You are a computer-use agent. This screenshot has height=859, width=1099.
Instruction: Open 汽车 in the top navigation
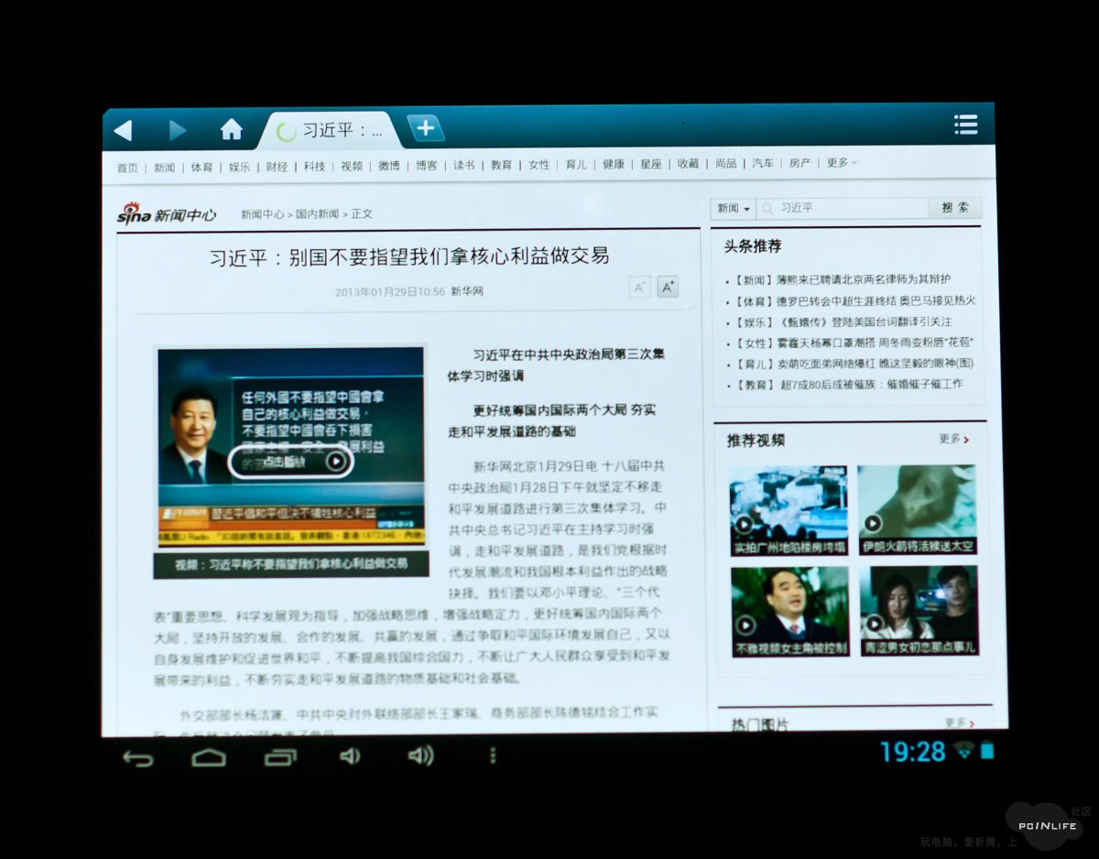(763, 163)
